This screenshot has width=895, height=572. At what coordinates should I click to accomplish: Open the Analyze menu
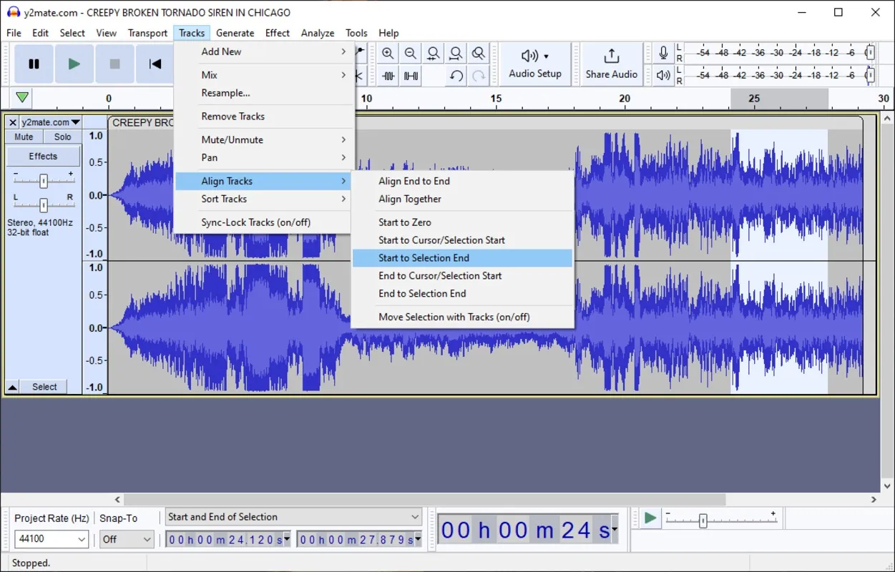(318, 33)
